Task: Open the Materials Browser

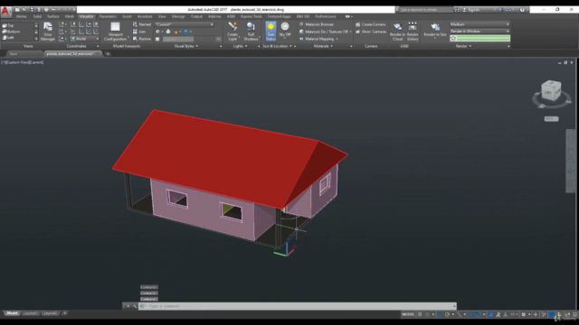Action: (x=316, y=24)
